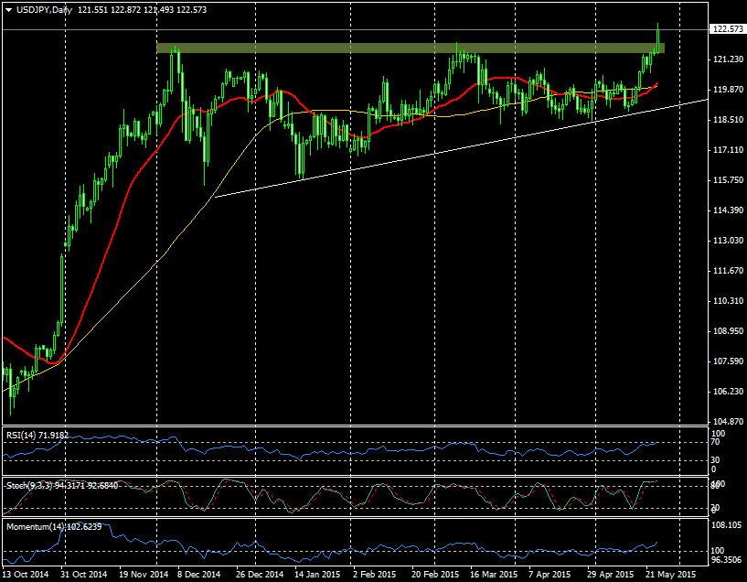This screenshot has height=582, width=747.
Task: Click the 108.105 Momentum scale value
Action: click(726, 525)
